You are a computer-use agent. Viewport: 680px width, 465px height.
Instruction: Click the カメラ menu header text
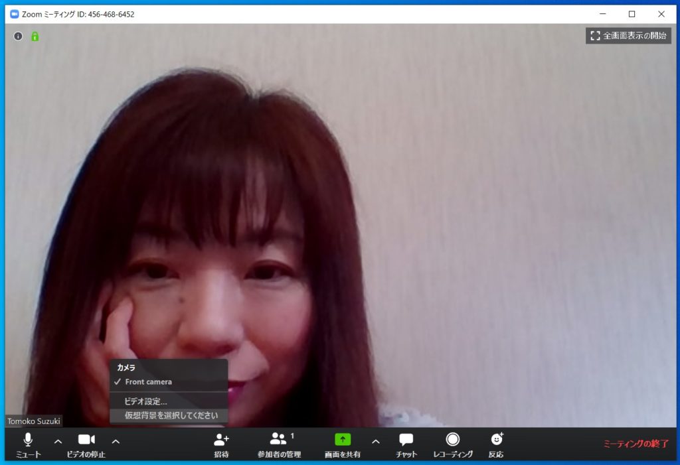pos(126,367)
